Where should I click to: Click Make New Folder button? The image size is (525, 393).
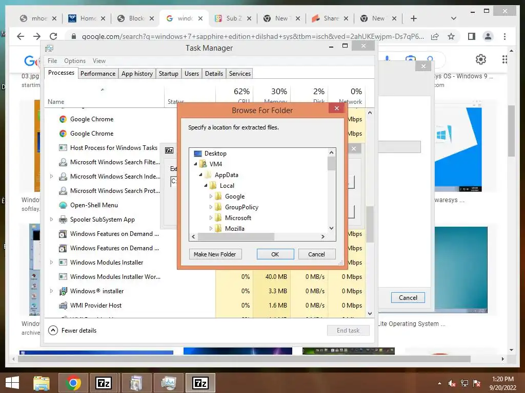click(215, 254)
